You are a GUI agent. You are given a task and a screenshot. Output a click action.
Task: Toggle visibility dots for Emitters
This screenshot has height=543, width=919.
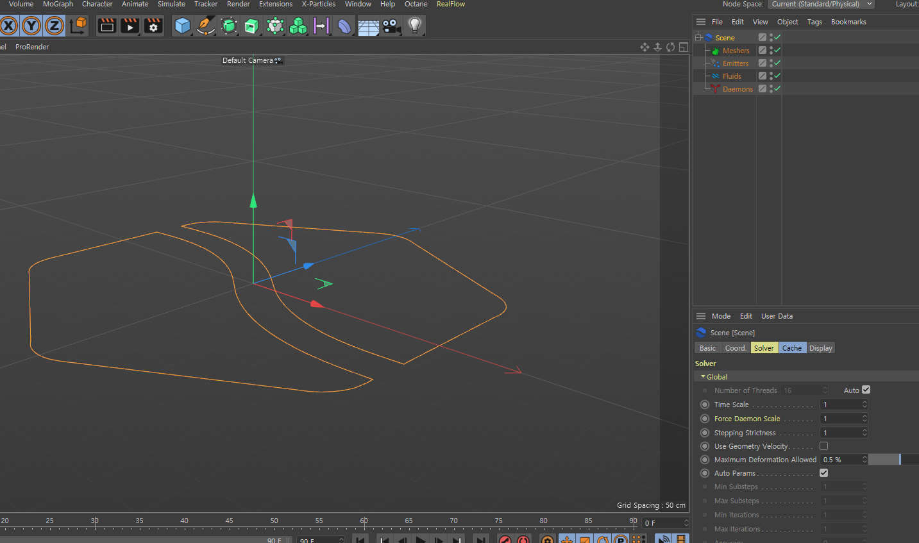point(771,63)
